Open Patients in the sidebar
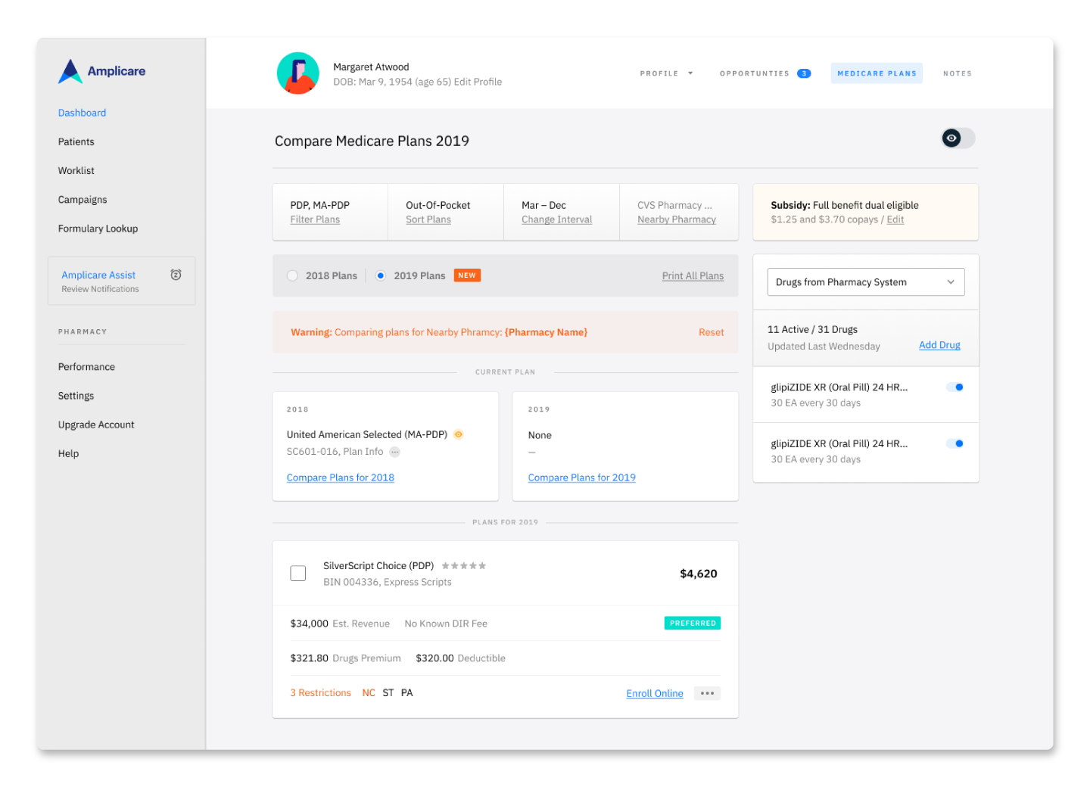Screen dimensions: 1090x793 (76, 141)
